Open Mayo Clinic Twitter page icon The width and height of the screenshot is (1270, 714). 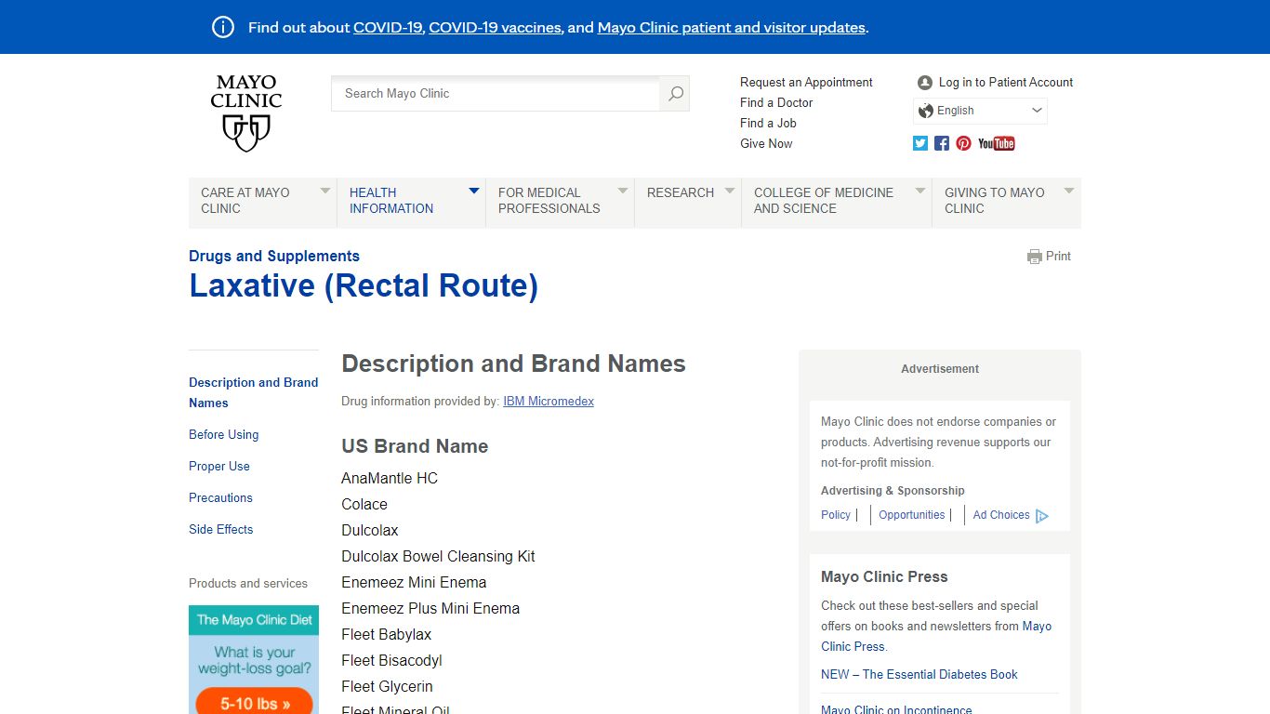tap(920, 143)
